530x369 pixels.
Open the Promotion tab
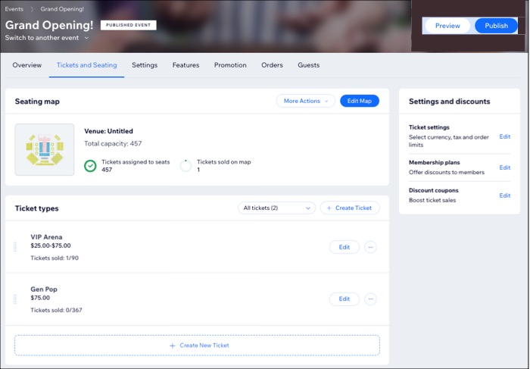[230, 65]
